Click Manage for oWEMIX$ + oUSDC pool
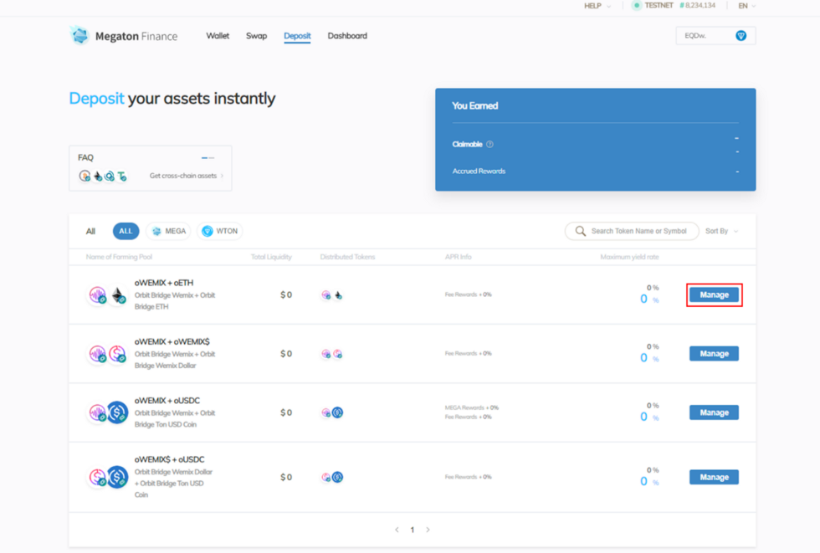 714,477
